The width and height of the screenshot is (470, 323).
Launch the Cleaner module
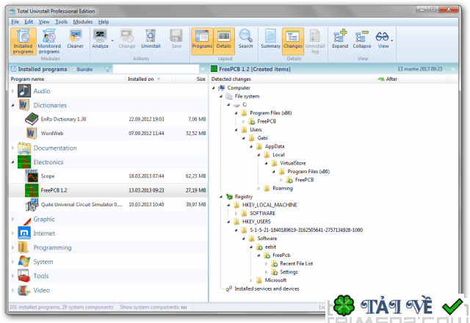pyautogui.click(x=75, y=39)
